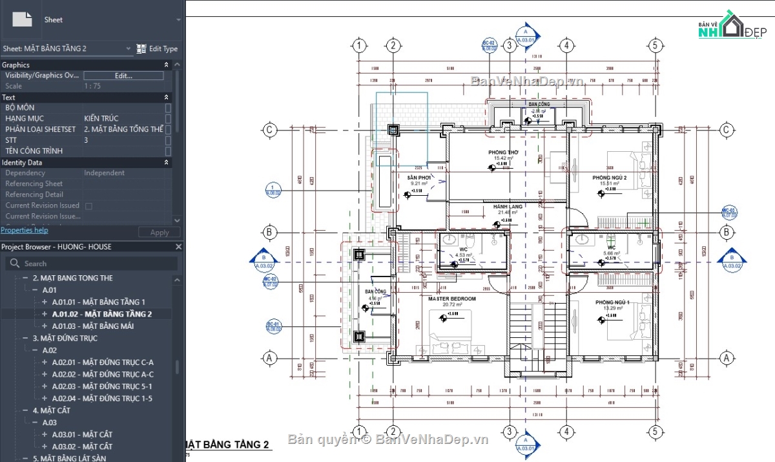Select sheet A.02.03 - MẶT ĐỨNG TRỤC 5-1
The image size is (775, 462).
click(x=102, y=386)
